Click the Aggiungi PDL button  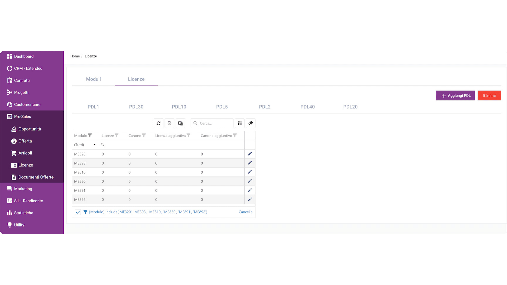(456, 96)
